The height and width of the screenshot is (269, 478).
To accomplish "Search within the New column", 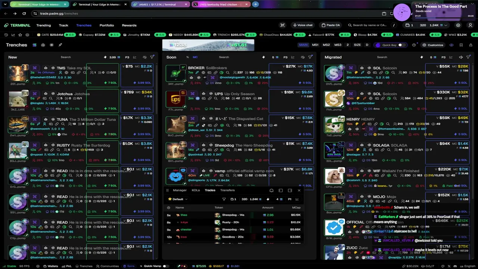I will pyautogui.click(x=66, y=57).
